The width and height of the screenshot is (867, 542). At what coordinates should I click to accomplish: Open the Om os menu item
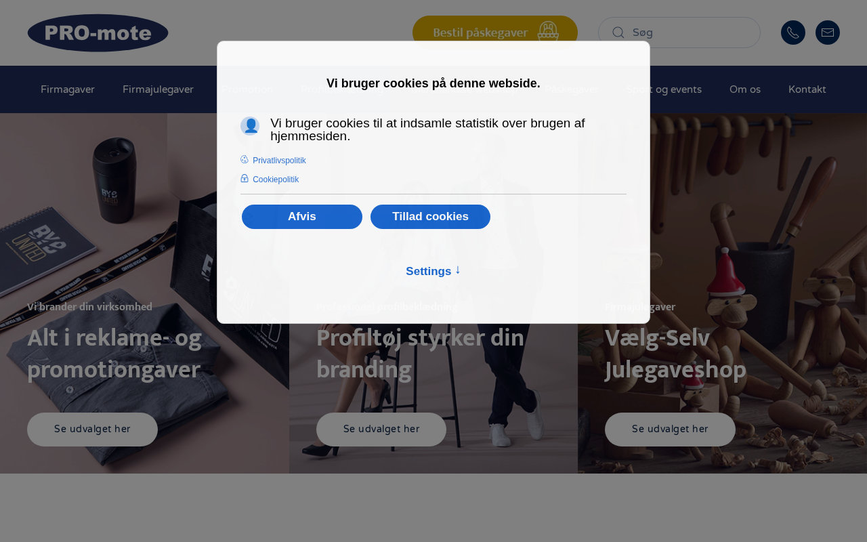tap(745, 89)
